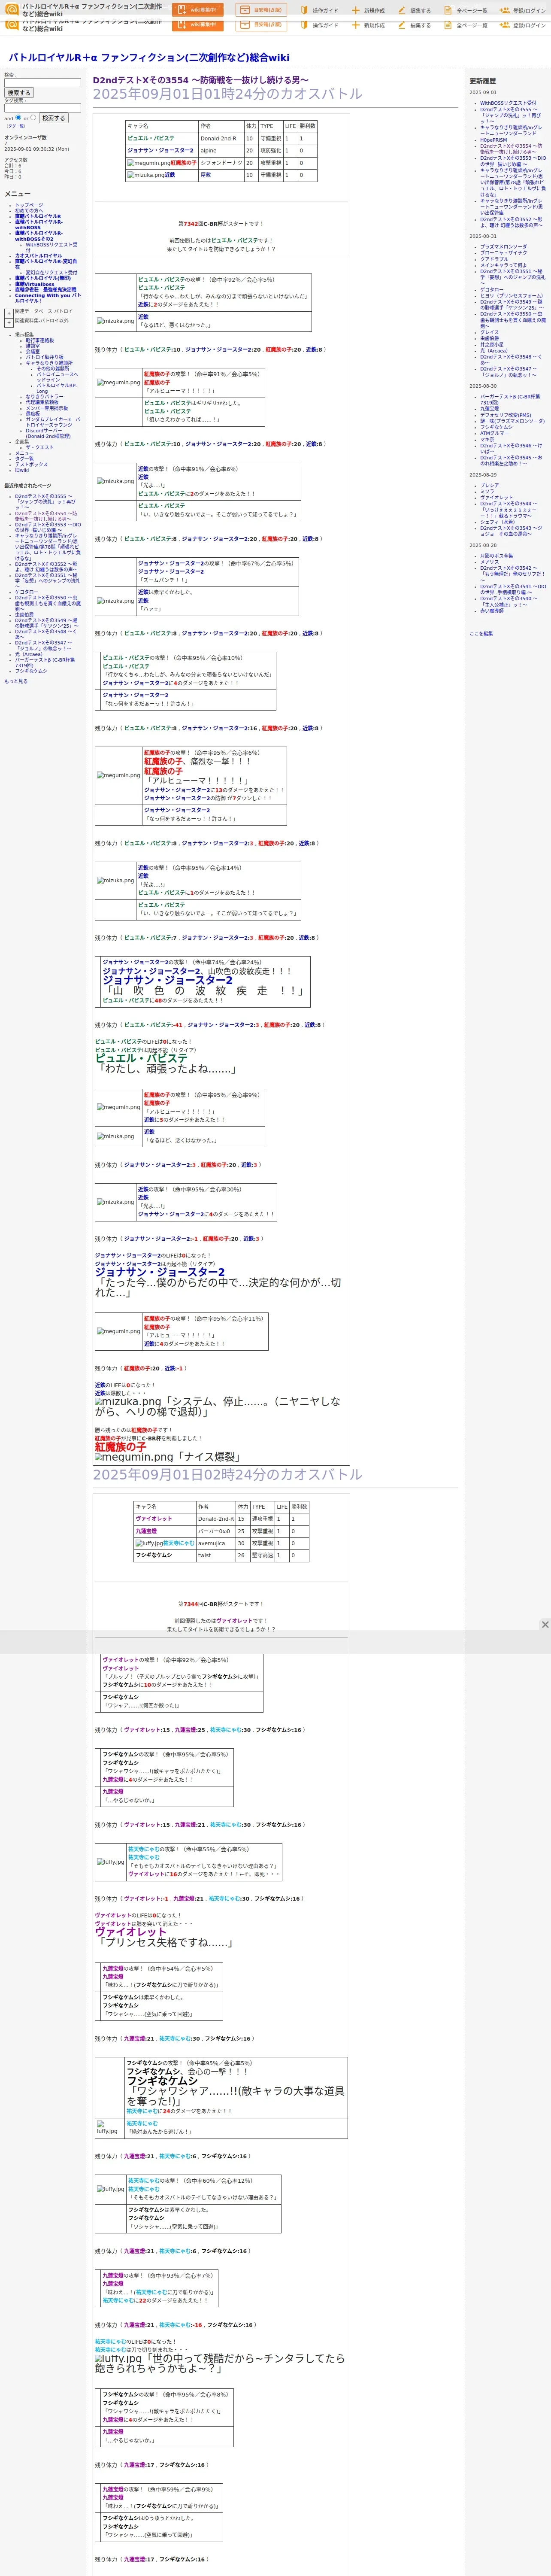Click the alpine author cell
The height and width of the screenshot is (2576, 551).
[221, 151]
